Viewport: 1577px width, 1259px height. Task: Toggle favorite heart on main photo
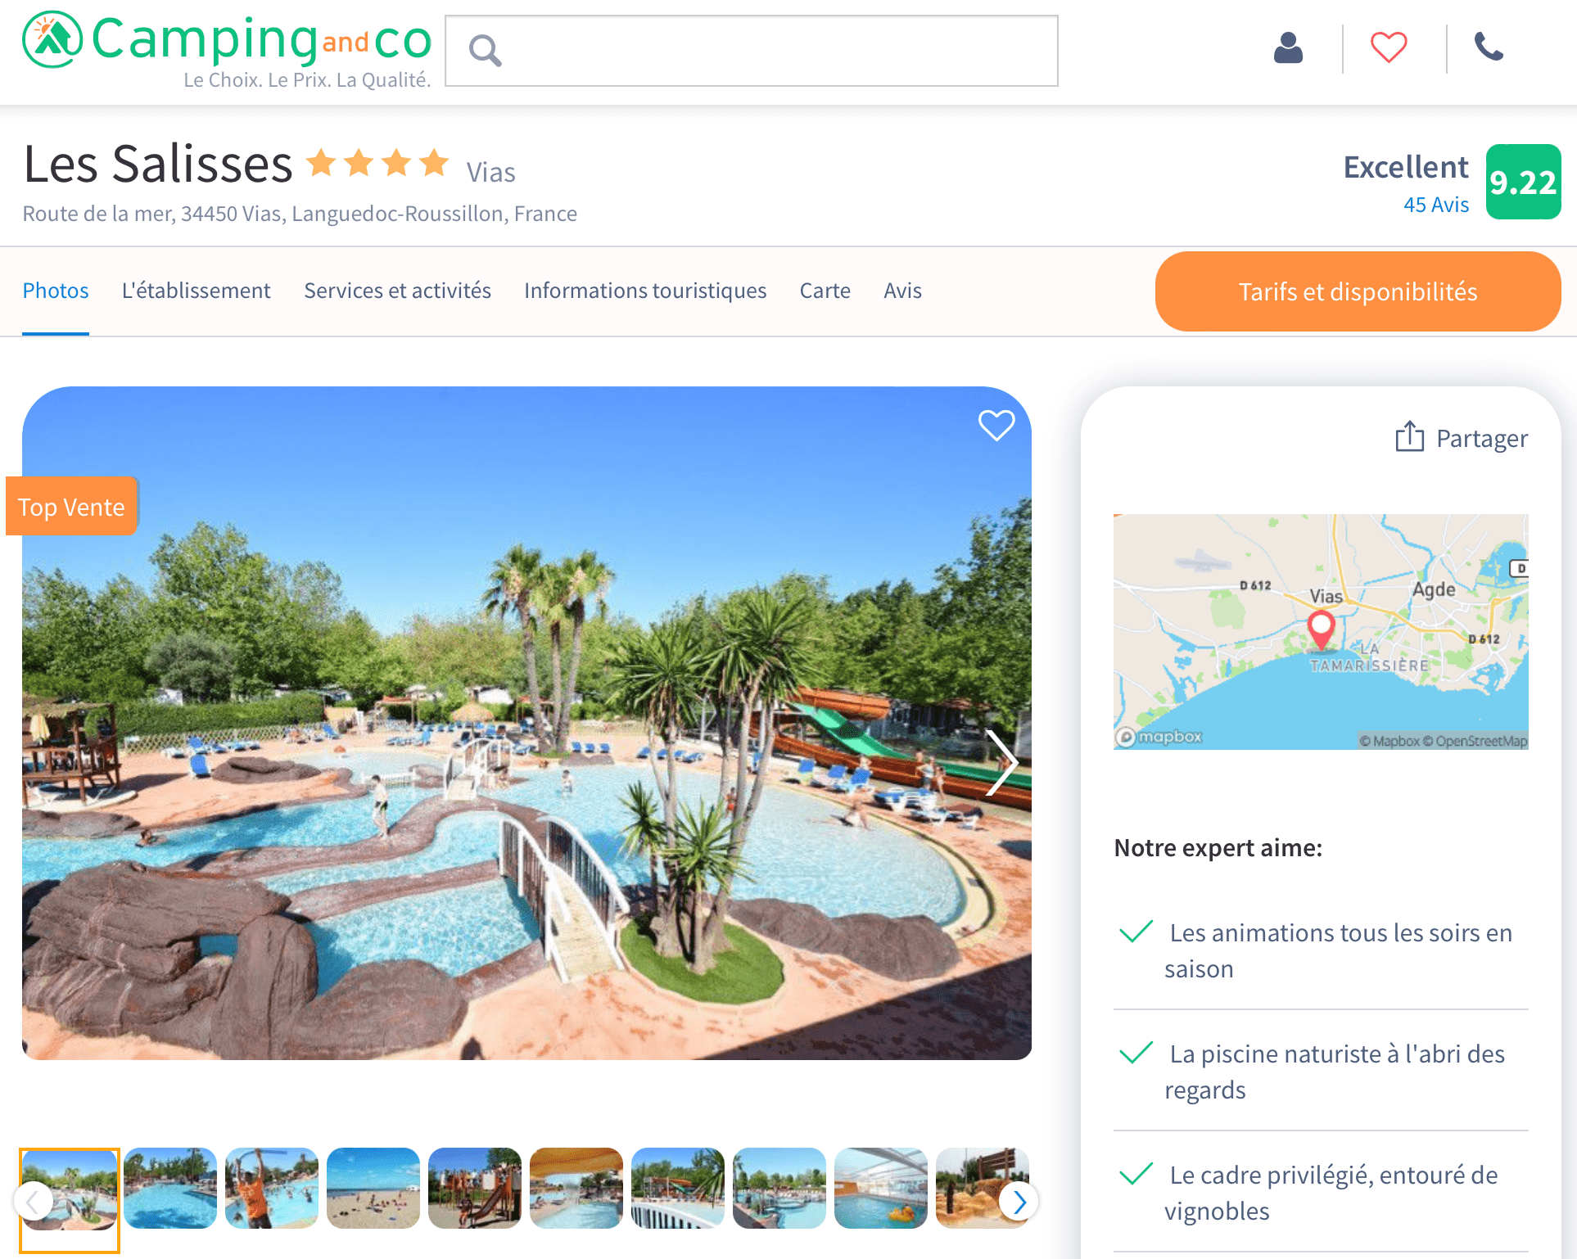point(996,426)
